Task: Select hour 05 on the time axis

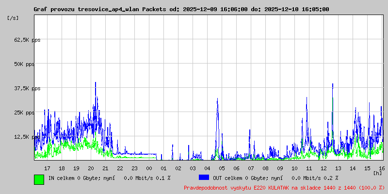Action: [222, 168]
